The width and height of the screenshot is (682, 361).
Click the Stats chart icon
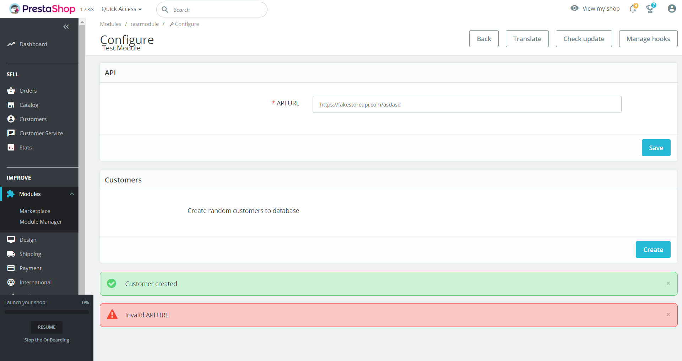(x=11, y=147)
